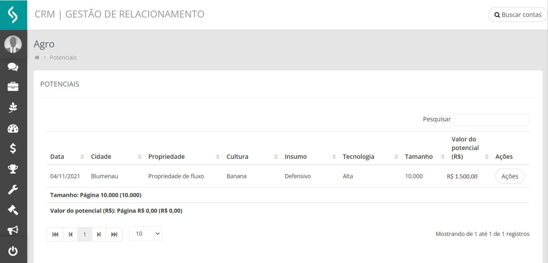Click the Propriedade de fluxo cell
Viewport: 548px width, 263px height.
click(176, 176)
